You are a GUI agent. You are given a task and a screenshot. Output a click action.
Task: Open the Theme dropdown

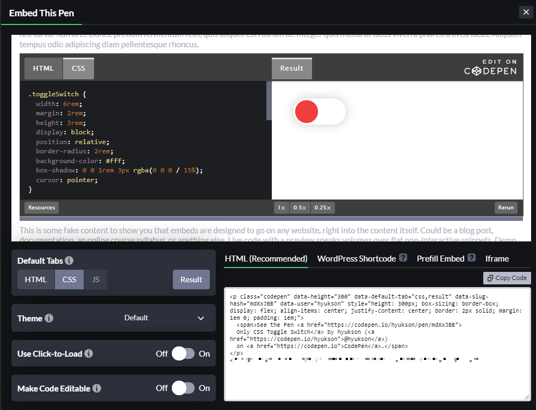164,318
